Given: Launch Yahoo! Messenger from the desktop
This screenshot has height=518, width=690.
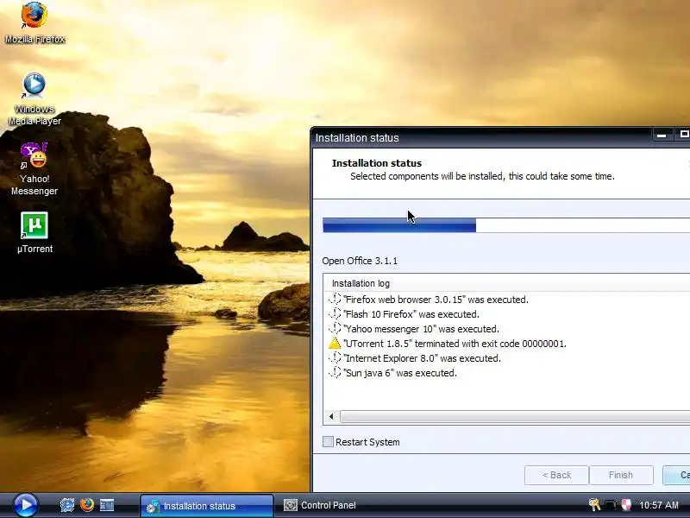Looking at the screenshot, I should [34, 168].
